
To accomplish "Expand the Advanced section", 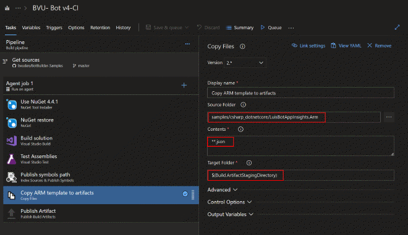I will pos(222,190).
